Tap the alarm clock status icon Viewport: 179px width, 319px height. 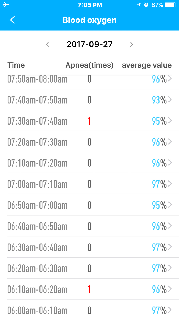(146, 5)
